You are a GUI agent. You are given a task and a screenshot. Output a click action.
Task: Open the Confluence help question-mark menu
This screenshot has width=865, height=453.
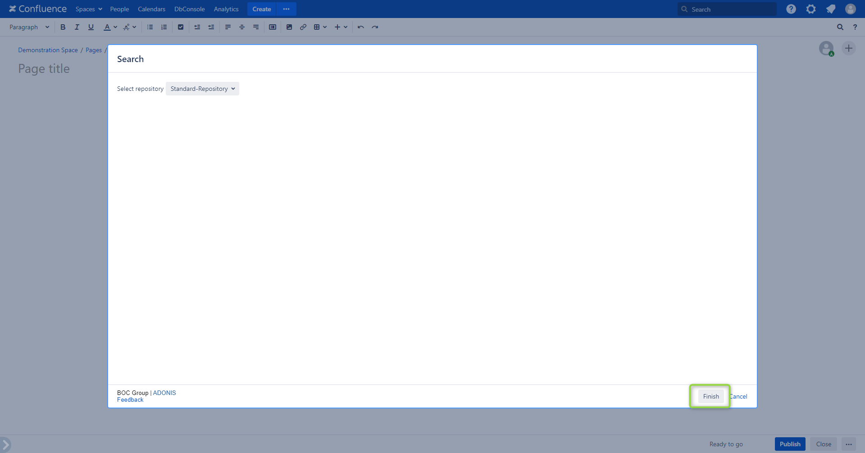point(791,9)
